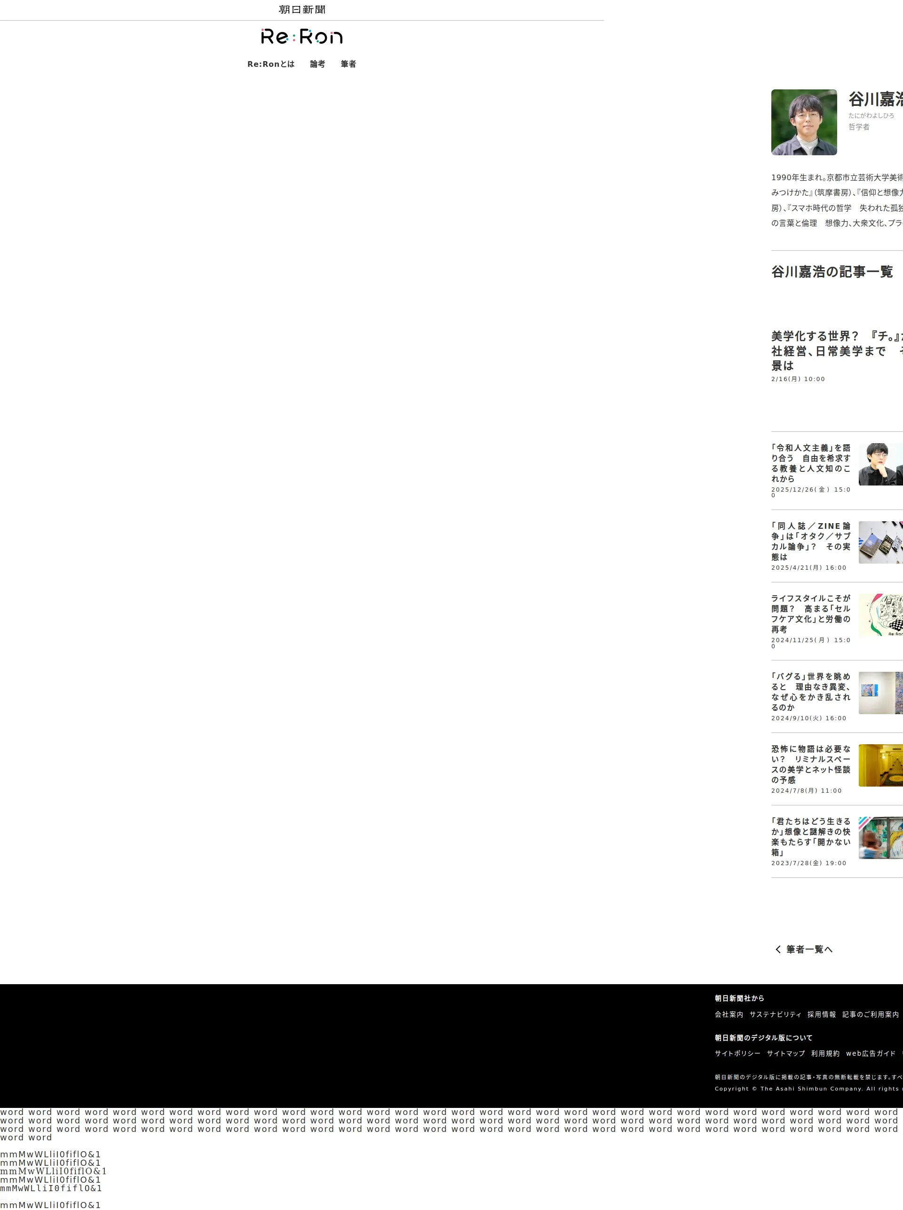Click the 令和人文主義 article thumbnail
This screenshot has height=1210, width=903.
coord(880,464)
